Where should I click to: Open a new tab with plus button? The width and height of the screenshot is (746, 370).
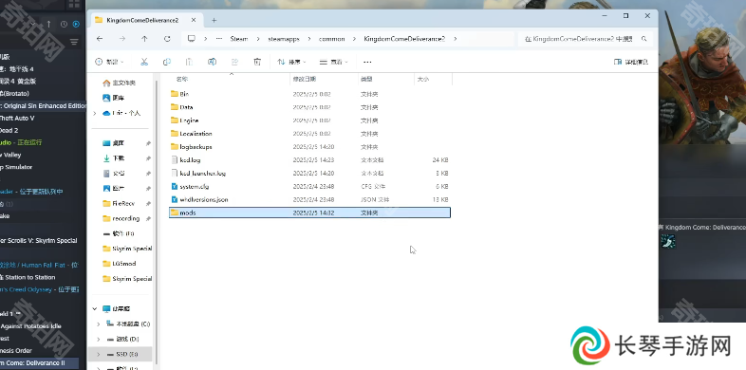tap(214, 20)
